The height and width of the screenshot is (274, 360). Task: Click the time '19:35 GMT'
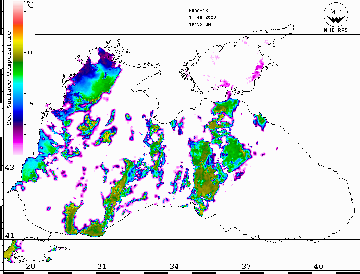click(201, 24)
